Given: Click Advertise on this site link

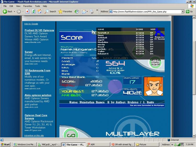Looking at the screenshot, I should [x=34, y=135].
